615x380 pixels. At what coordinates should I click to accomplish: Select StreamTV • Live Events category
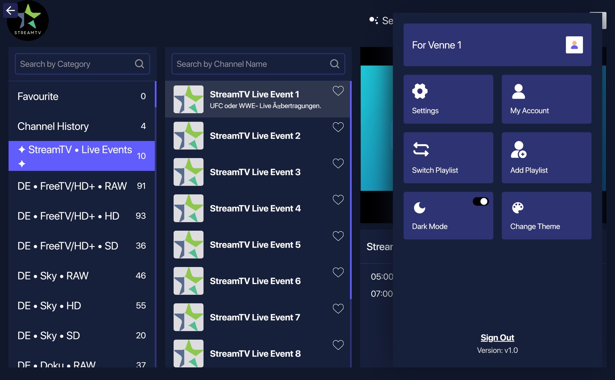tap(81, 156)
